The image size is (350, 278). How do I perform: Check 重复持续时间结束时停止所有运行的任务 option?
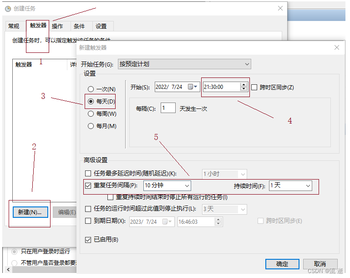pyautogui.click(x=110, y=197)
